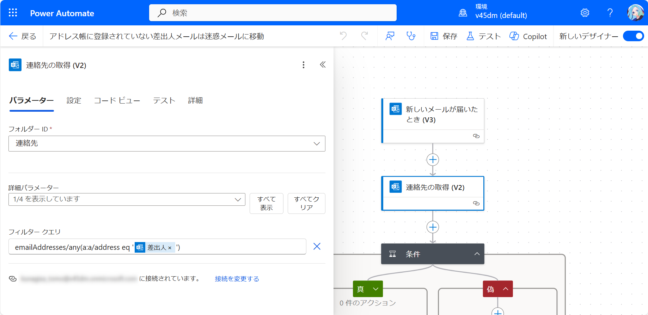This screenshot has height=315, width=648.
Task: Click the テスト toolbar button
Action: coord(483,36)
